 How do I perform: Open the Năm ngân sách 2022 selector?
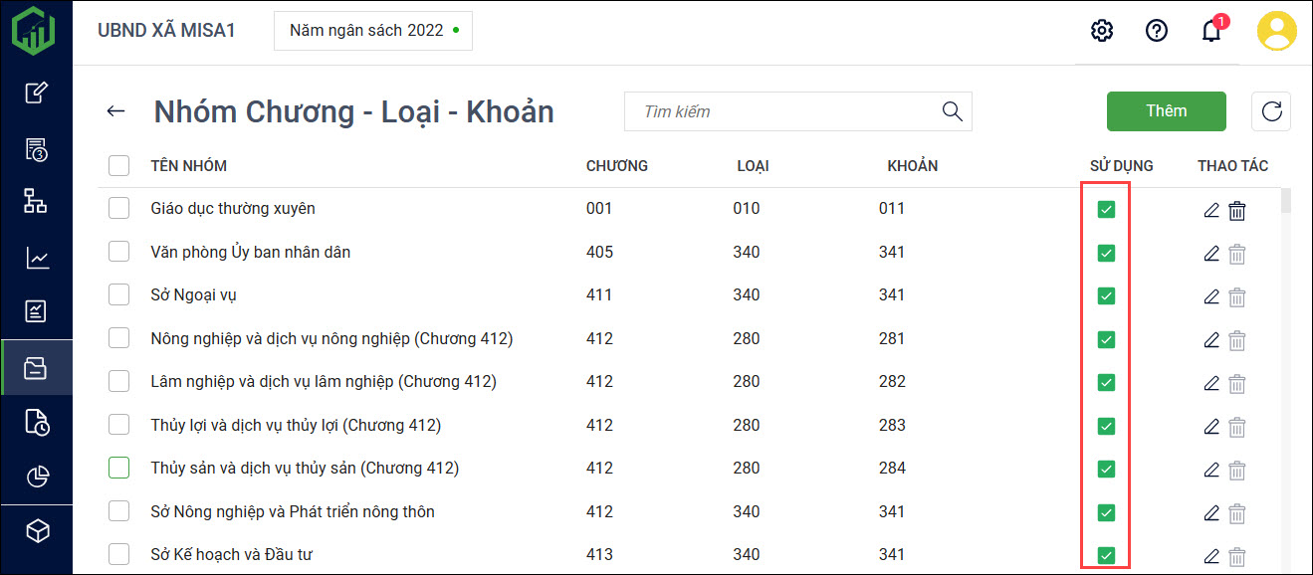(373, 31)
